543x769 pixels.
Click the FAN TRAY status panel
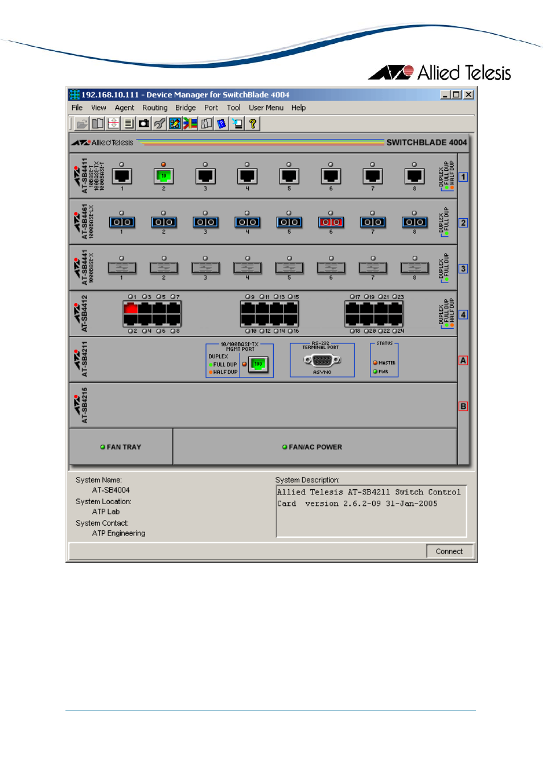(x=121, y=447)
